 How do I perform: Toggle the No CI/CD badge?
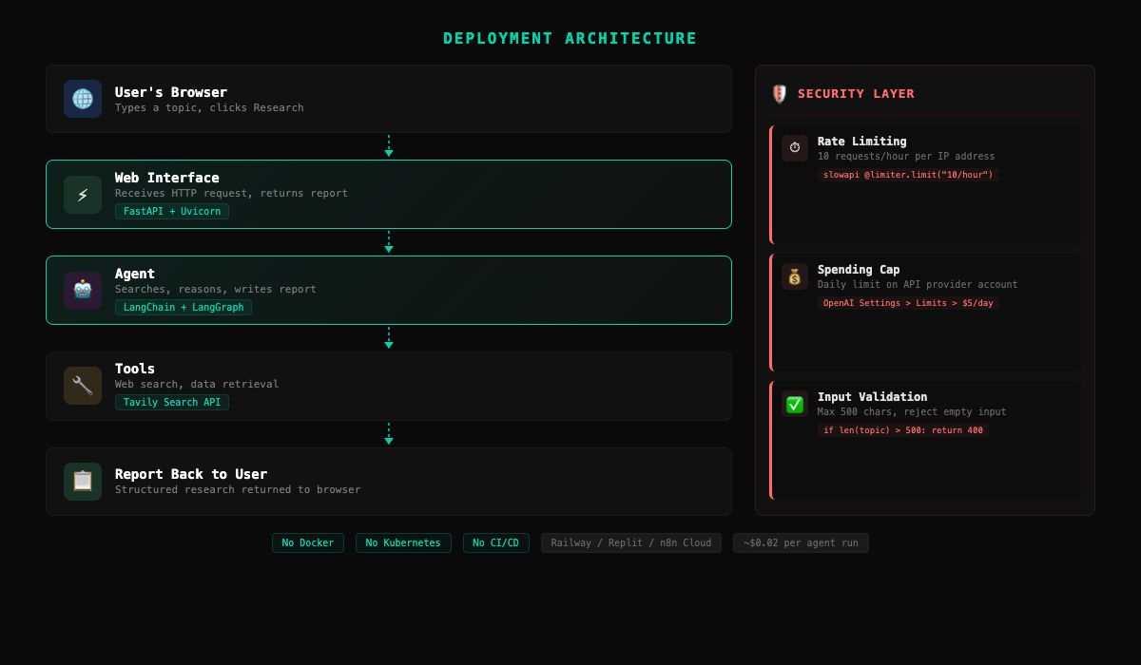point(496,542)
